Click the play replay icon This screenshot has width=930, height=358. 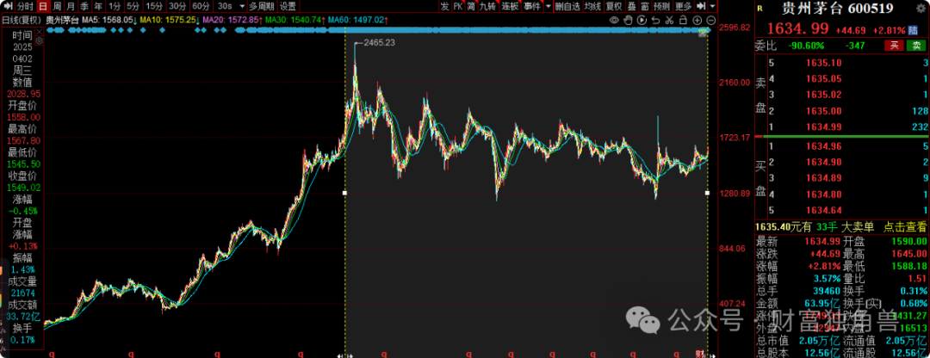(642, 20)
